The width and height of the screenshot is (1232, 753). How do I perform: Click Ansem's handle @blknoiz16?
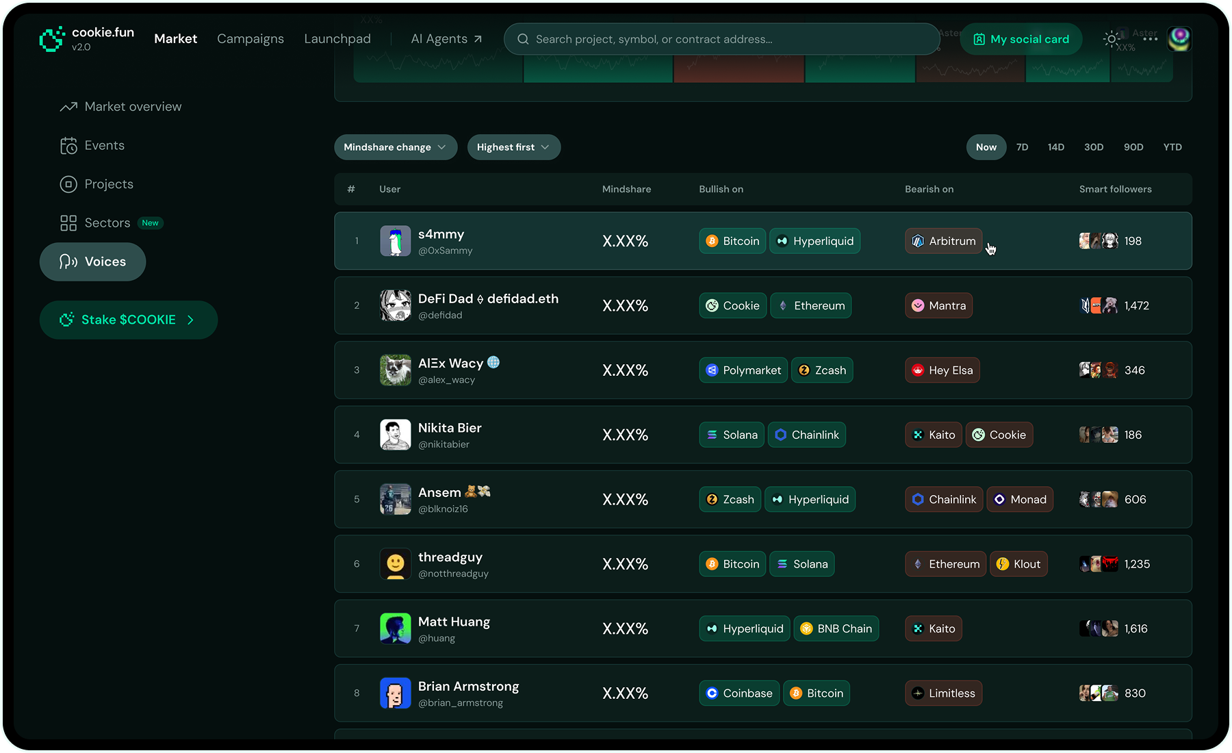click(x=443, y=509)
